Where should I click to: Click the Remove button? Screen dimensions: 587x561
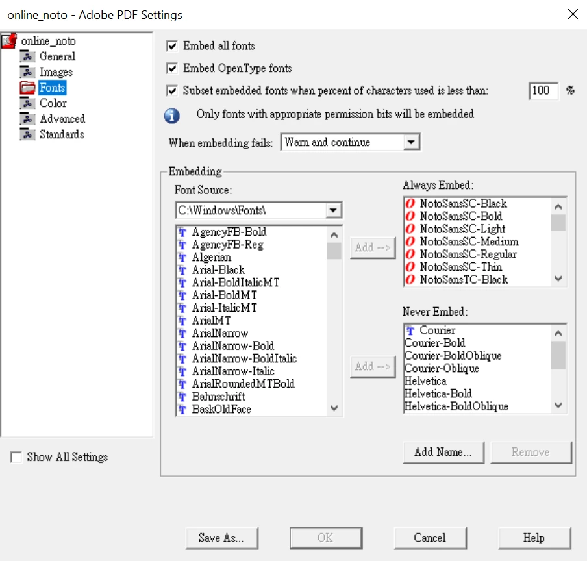click(x=531, y=453)
